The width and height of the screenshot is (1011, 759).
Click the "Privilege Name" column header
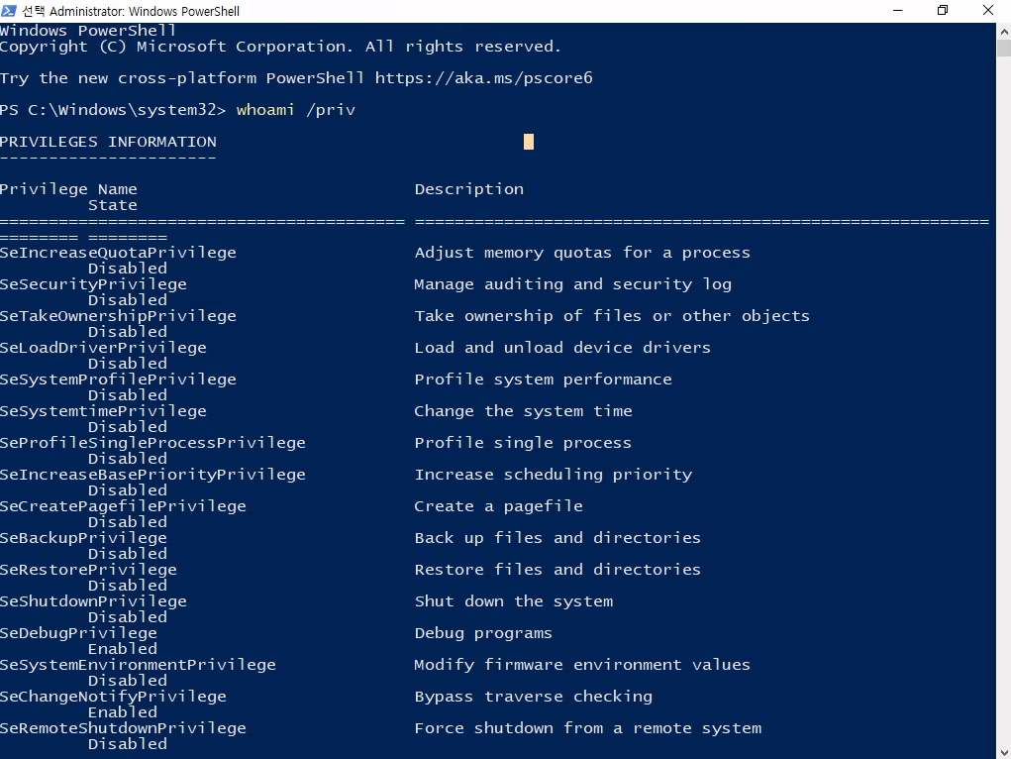coord(68,189)
